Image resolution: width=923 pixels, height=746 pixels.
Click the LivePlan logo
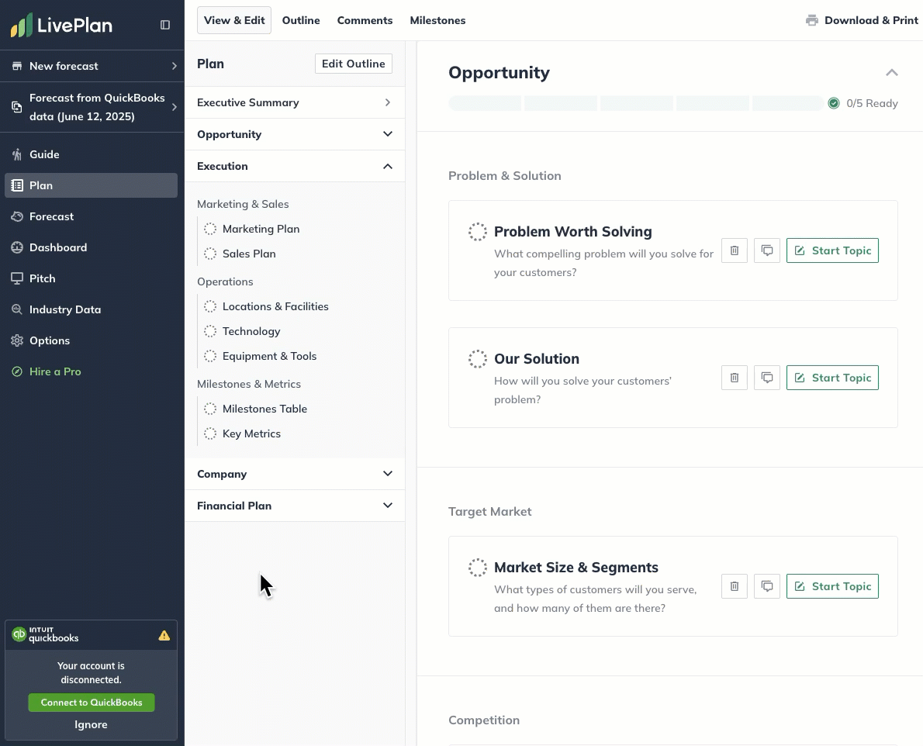61,26
